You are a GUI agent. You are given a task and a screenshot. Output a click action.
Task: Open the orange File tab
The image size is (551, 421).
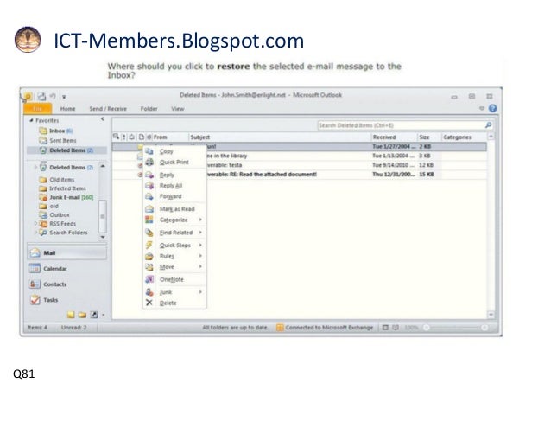pyautogui.click(x=38, y=109)
